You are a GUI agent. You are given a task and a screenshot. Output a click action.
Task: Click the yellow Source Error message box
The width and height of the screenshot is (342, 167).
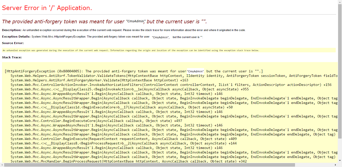tap(168, 50)
